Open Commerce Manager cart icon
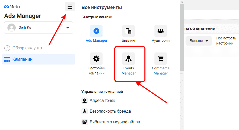This screenshot has height=130, width=239. tap(161, 59)
